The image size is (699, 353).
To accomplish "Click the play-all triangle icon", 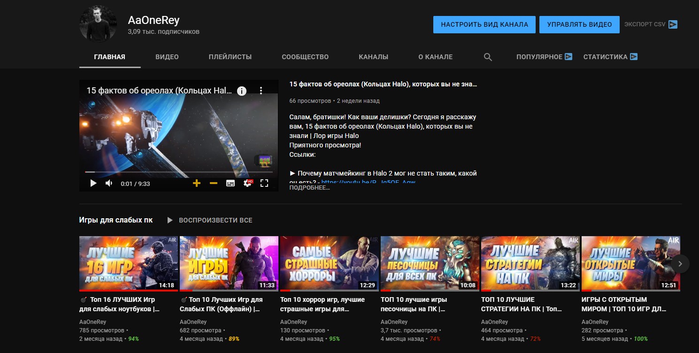I will point(170,220).
